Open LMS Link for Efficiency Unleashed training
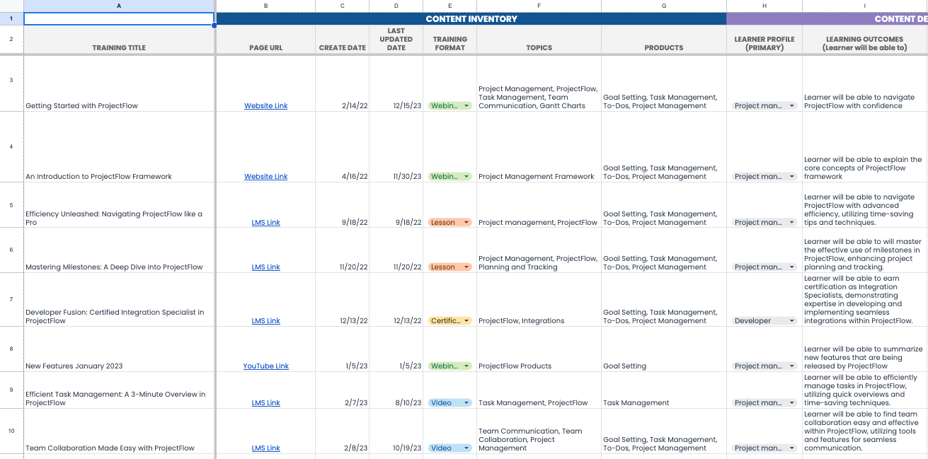This screenshot has height=459, width=928. [x=265, y=223]
